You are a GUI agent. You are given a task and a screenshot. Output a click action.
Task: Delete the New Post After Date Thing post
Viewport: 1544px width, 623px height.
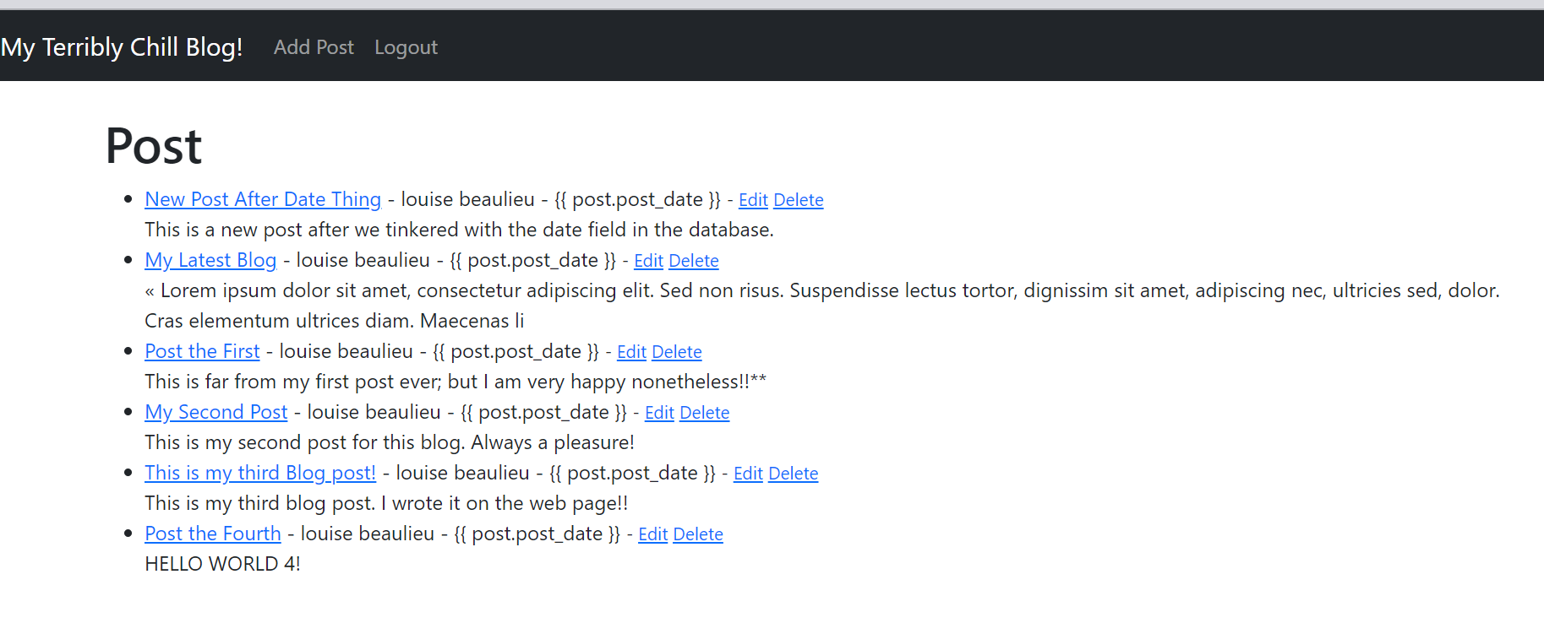[x=798, y=200]
